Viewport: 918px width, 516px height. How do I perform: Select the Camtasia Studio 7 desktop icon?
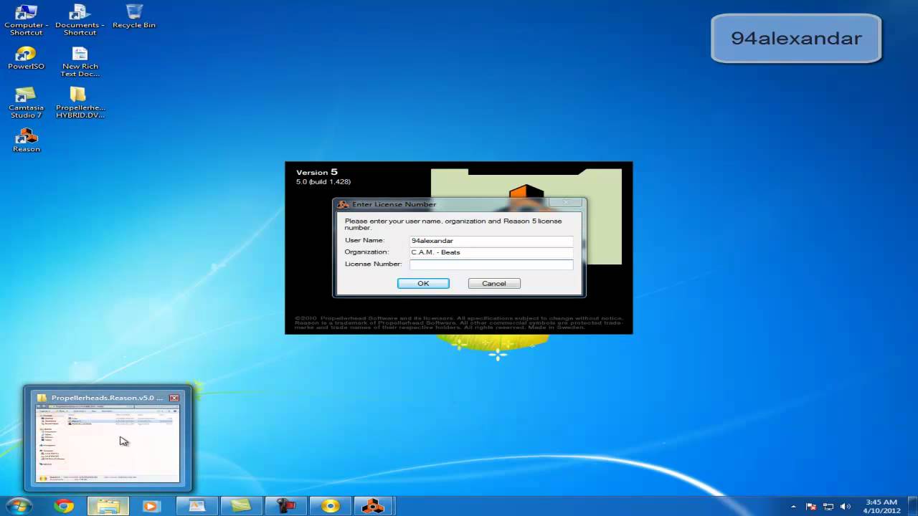coord(26,102)
